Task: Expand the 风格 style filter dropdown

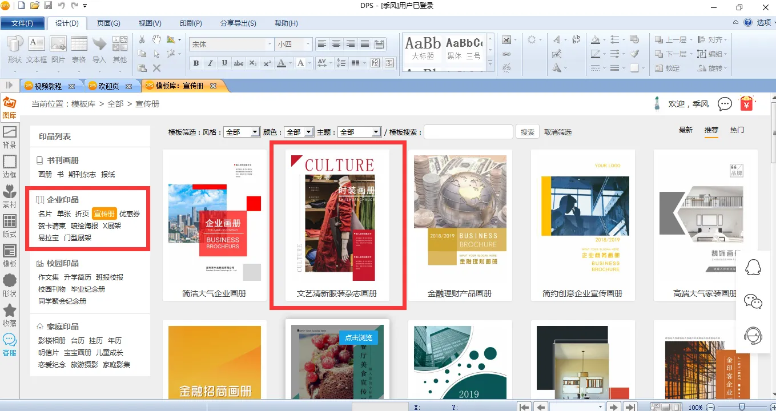Action: [x=242, y=132]
